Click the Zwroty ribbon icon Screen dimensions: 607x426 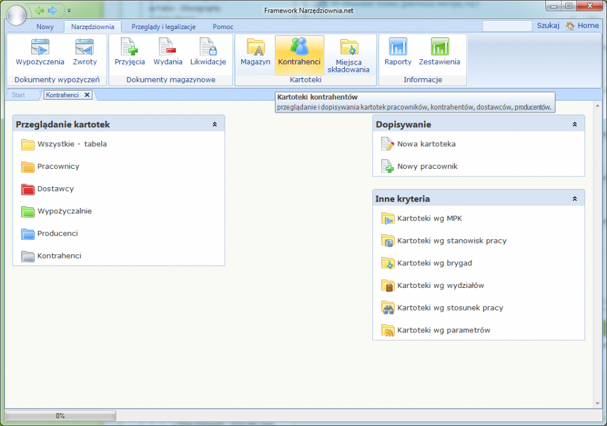tap(85, 52)
